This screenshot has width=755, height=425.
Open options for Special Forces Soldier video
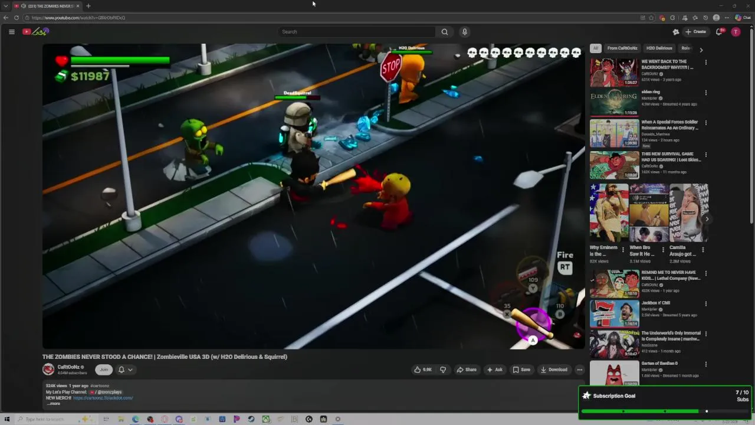[x=705, y=123]
